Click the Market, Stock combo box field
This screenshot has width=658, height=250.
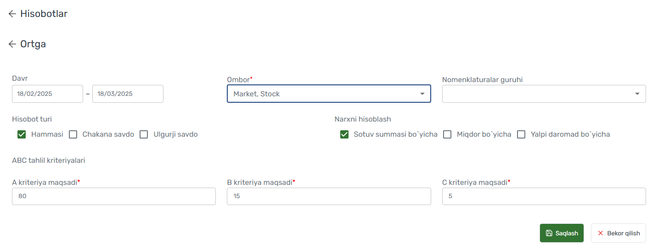coord(329,94)
